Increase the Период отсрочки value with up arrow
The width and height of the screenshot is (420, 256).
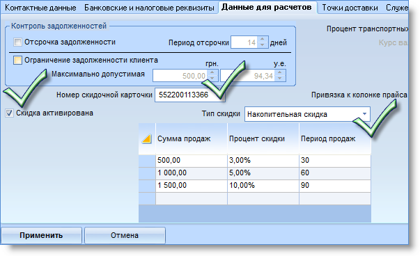tap(263, 39)
